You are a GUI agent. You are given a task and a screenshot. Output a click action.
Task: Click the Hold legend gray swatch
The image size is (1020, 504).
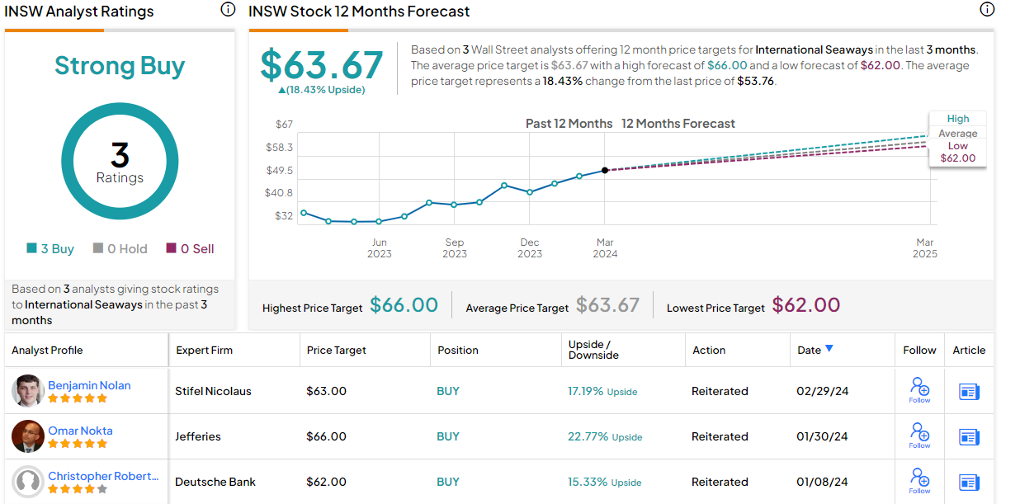click(98, 248)
